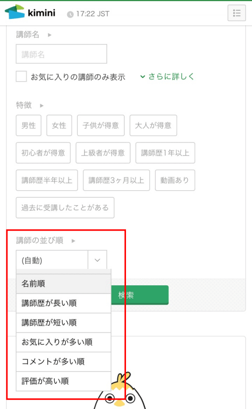Viewport: 252px width, 409px height.
Task: Enable the 動画あり filter chip
Action: point(175,180)
